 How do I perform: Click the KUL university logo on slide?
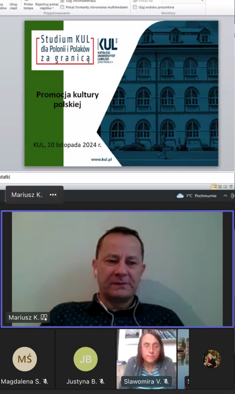(108, 50)
